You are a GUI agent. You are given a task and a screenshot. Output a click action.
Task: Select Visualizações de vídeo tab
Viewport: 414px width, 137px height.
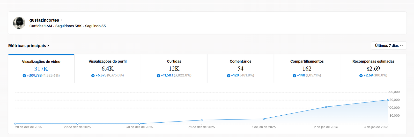[x=41, y=68]
